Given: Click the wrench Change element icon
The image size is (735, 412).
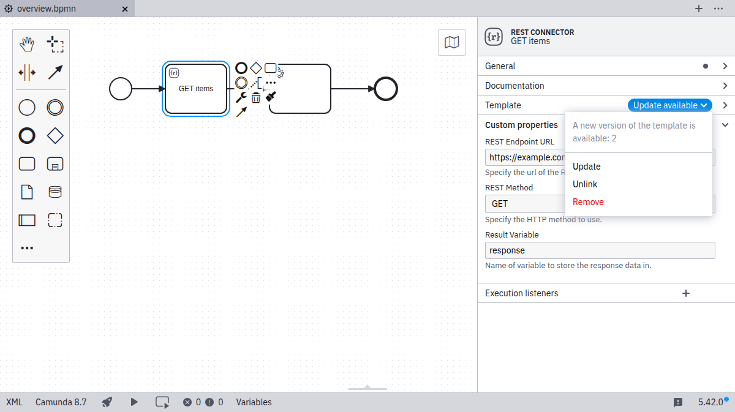Looking at the screenshot, I should (241, 97).
